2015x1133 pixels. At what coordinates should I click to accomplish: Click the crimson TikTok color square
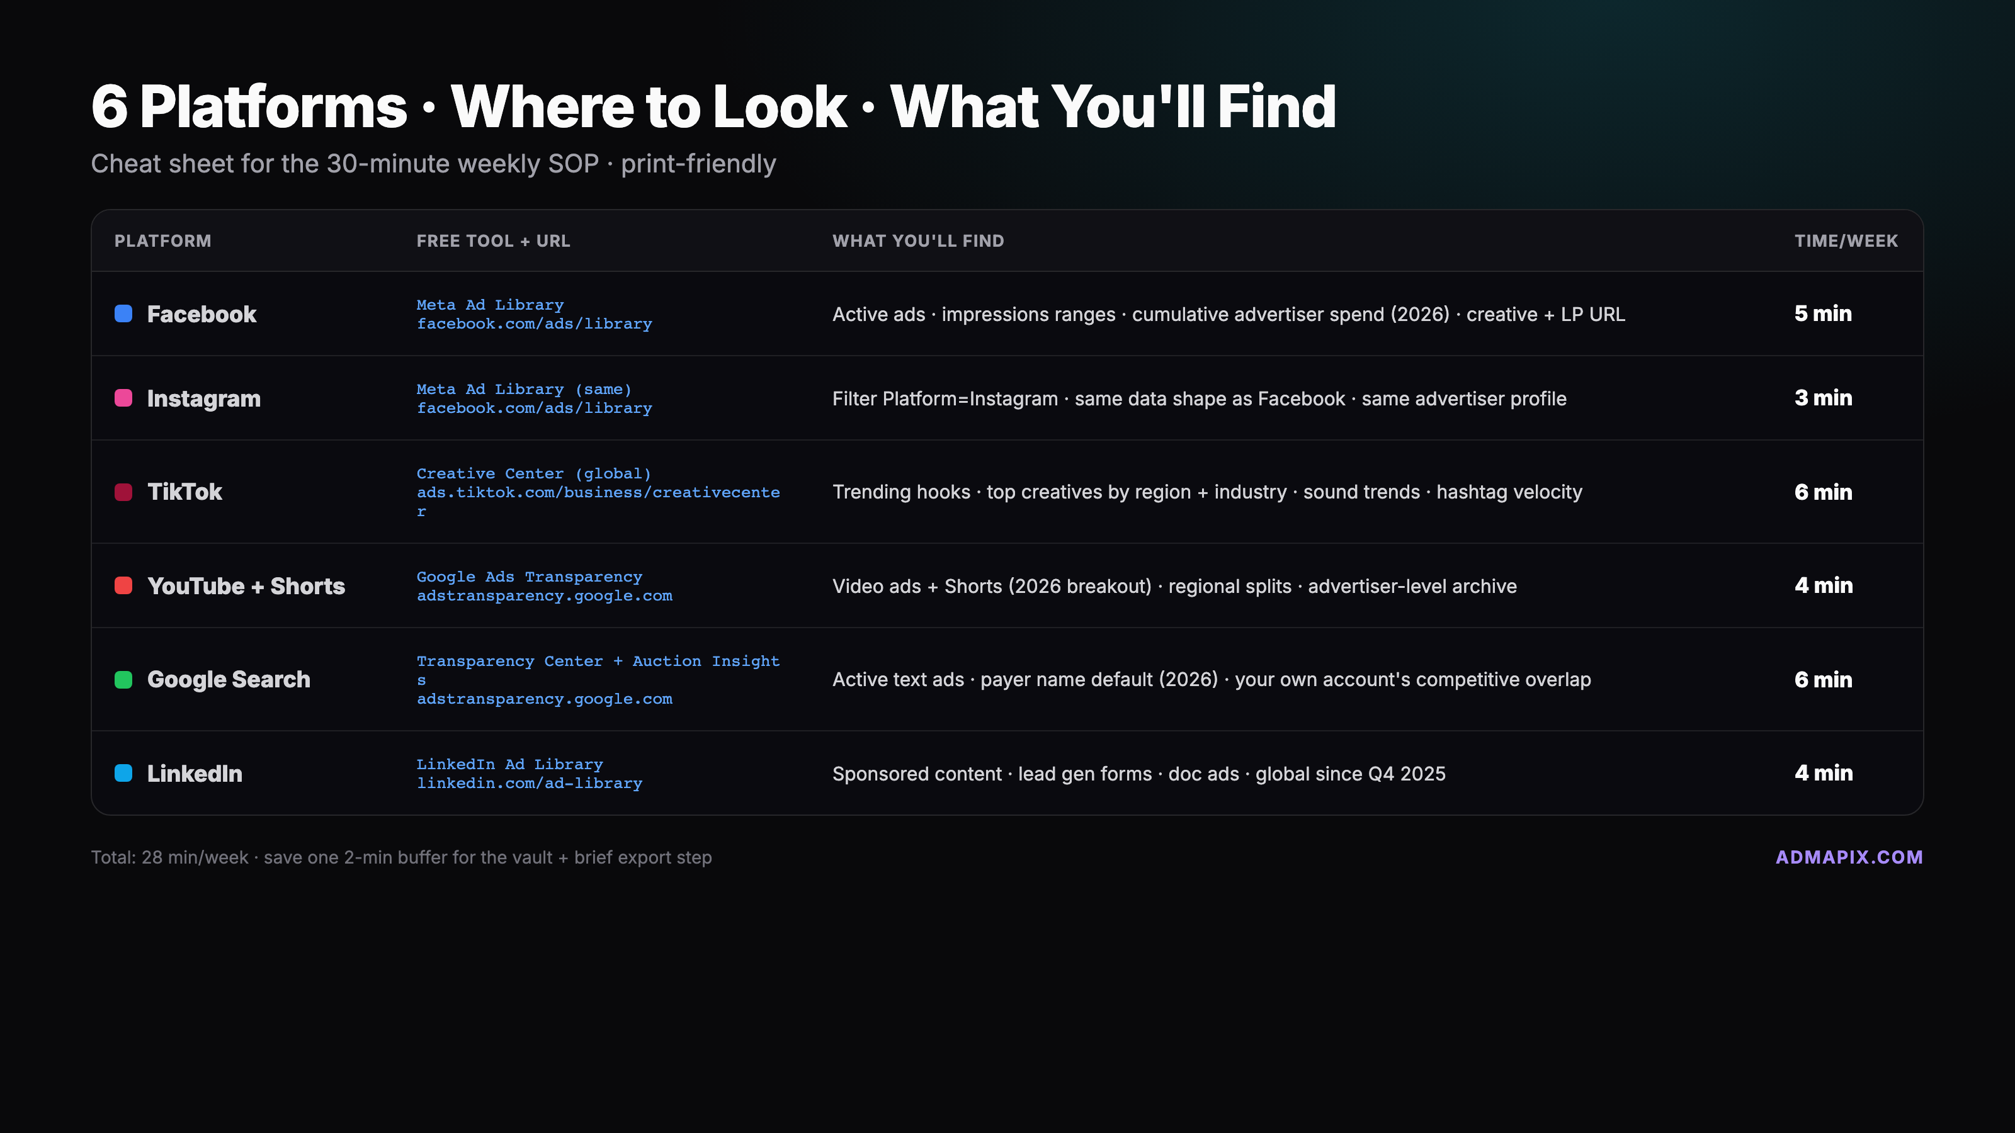coord(123,492)
